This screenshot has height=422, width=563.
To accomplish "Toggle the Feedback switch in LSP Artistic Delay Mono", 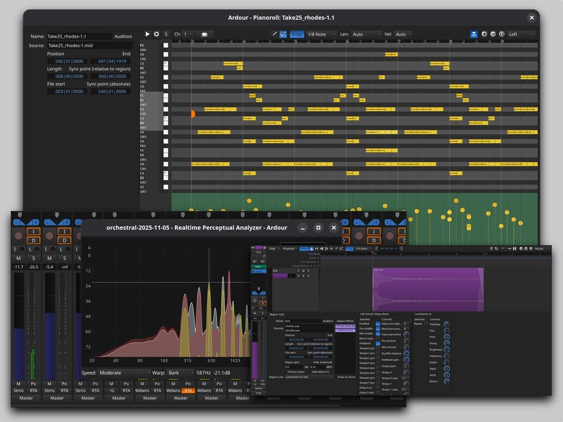I will coord(378,343).
